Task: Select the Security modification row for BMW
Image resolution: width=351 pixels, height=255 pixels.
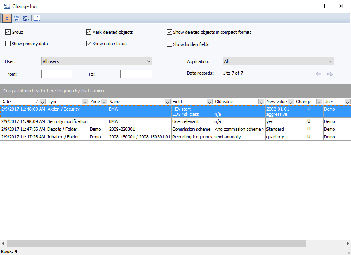Action: tap(67, 121)
